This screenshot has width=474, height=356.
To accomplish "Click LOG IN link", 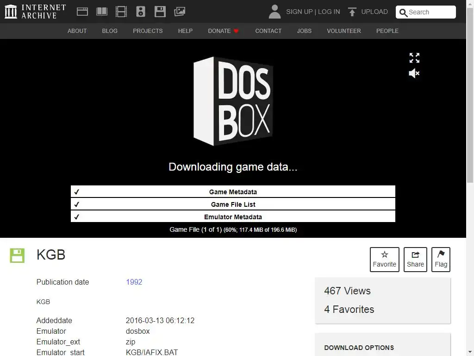I will [329, 12].
